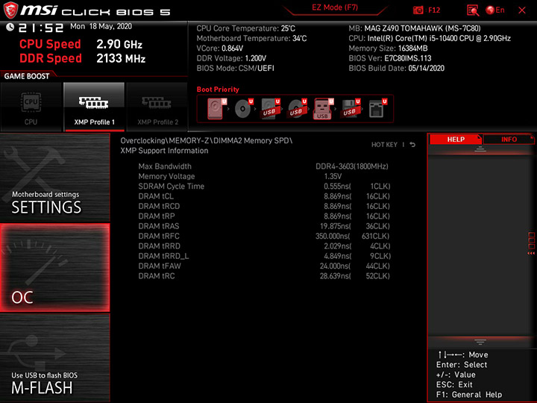The width and height of the screenshot is (537, 403).
Task: Select the non-USB optical disc boot device
Action: [243, 109]
